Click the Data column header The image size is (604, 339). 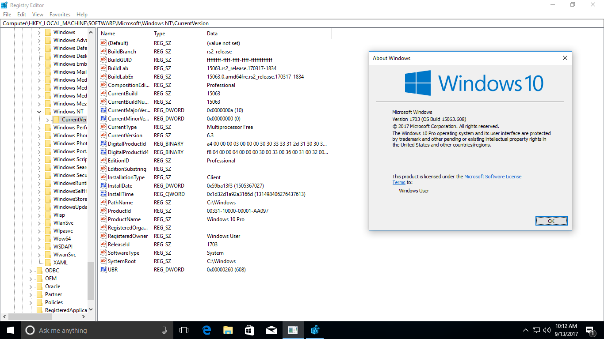pos(268,34)
